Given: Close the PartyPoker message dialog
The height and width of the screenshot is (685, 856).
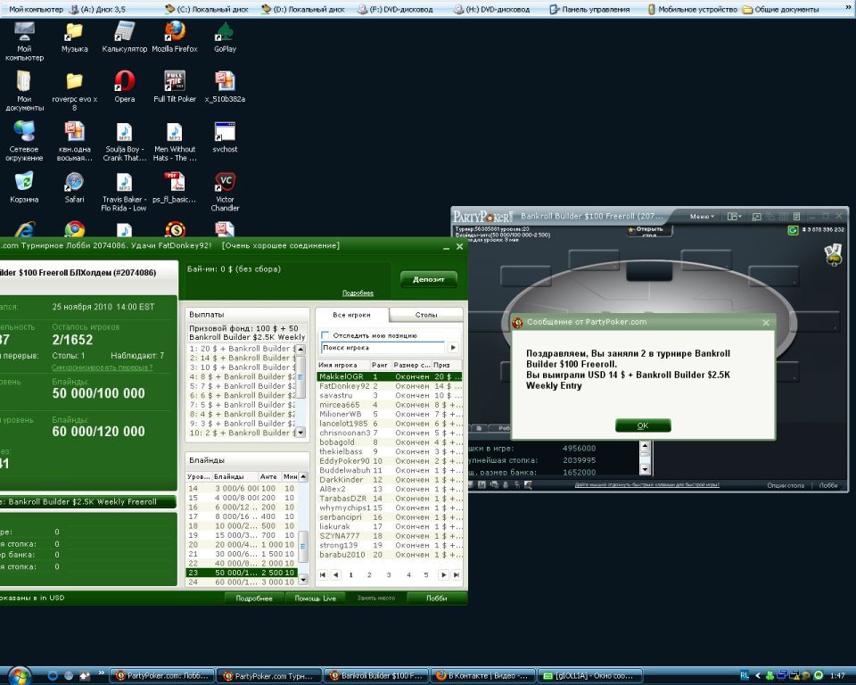Looking at the screenshot, I should point(766,322).
